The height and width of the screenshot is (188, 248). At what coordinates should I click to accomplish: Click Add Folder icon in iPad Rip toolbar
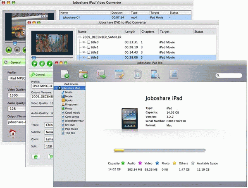click(83, 74)
